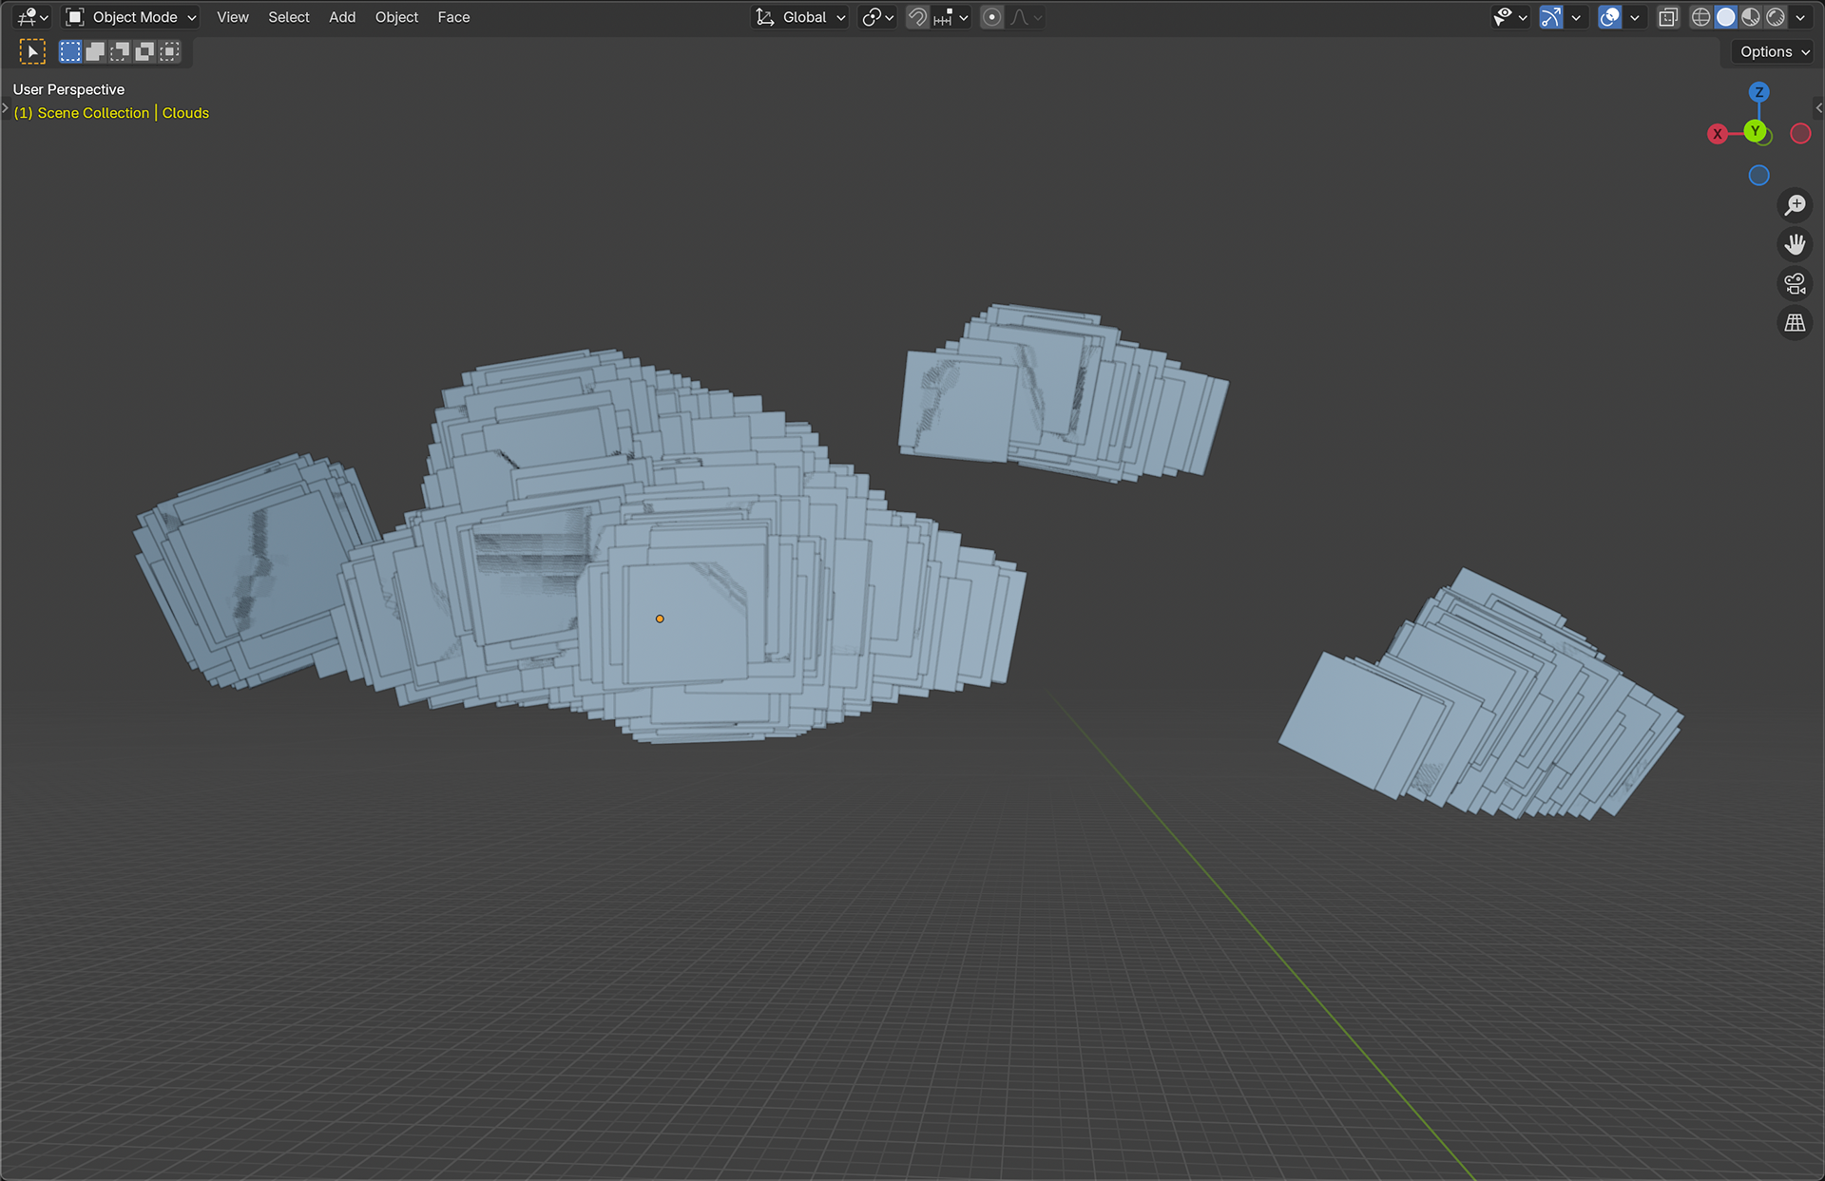1825x1181 pixels.
Task: Click the Z axis on navigation gizmo
Action: click(1758, 92)
